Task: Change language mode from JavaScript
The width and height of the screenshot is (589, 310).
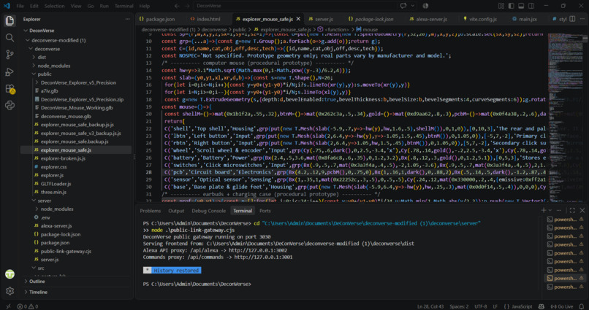Action: (x=521, y=306)
